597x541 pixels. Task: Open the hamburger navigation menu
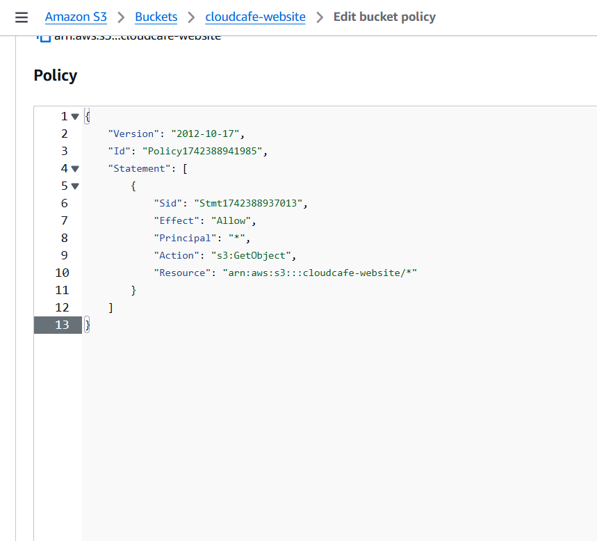tap(22, 17)
